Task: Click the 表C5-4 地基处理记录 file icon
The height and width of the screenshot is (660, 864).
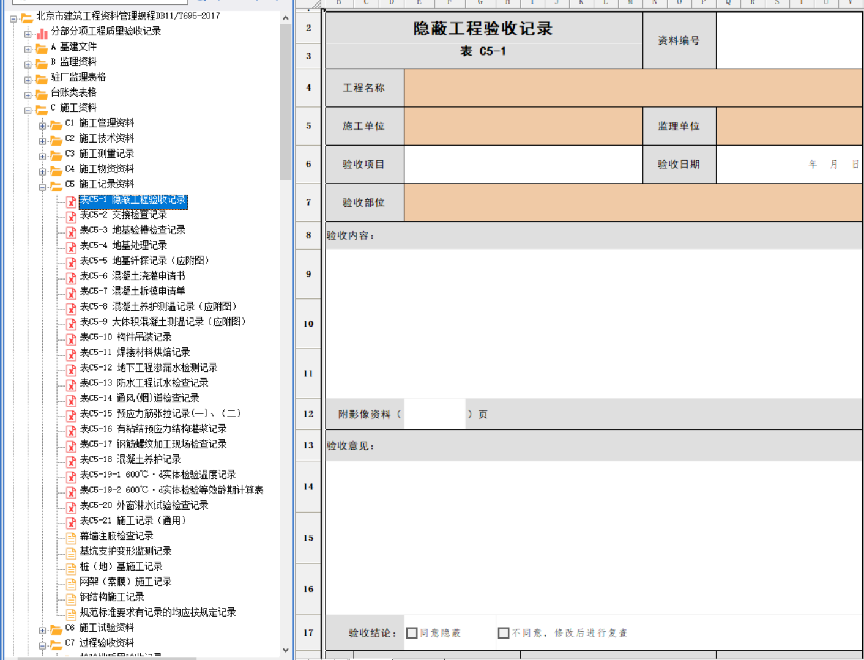Action: [72, 247]
